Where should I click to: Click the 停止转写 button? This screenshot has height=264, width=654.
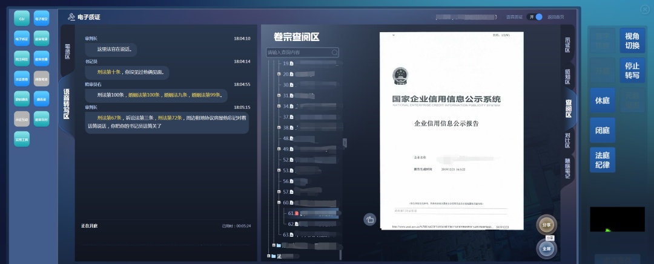[x=632, y=70]
